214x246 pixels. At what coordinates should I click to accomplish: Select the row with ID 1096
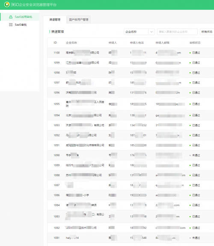point(131,92)
